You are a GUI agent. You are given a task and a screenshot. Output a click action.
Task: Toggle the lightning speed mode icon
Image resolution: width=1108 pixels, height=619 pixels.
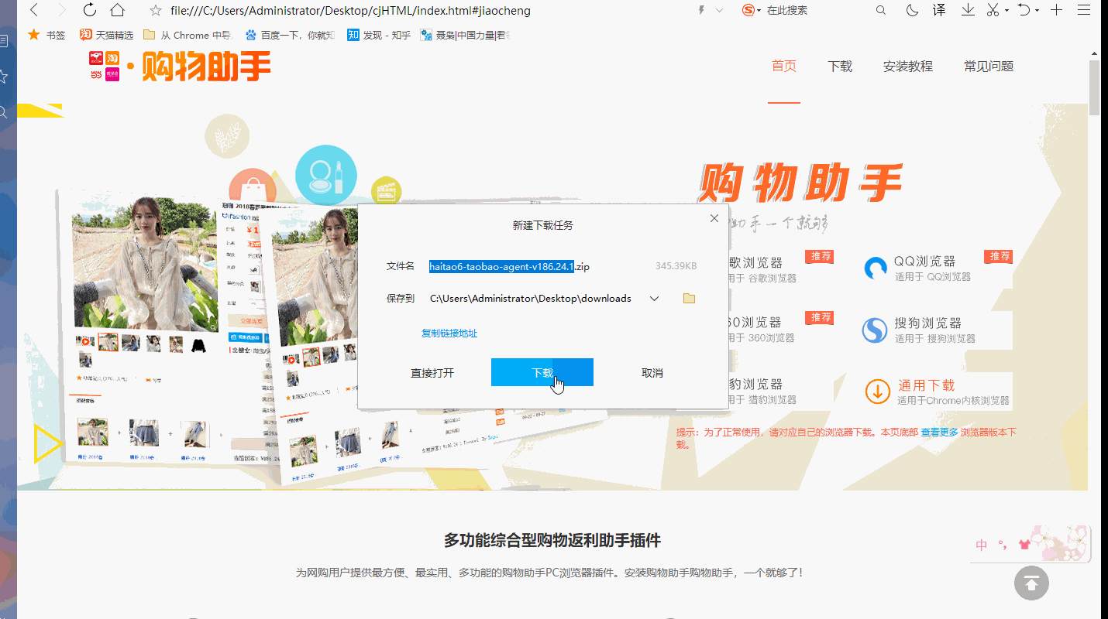tap(702, 10)
